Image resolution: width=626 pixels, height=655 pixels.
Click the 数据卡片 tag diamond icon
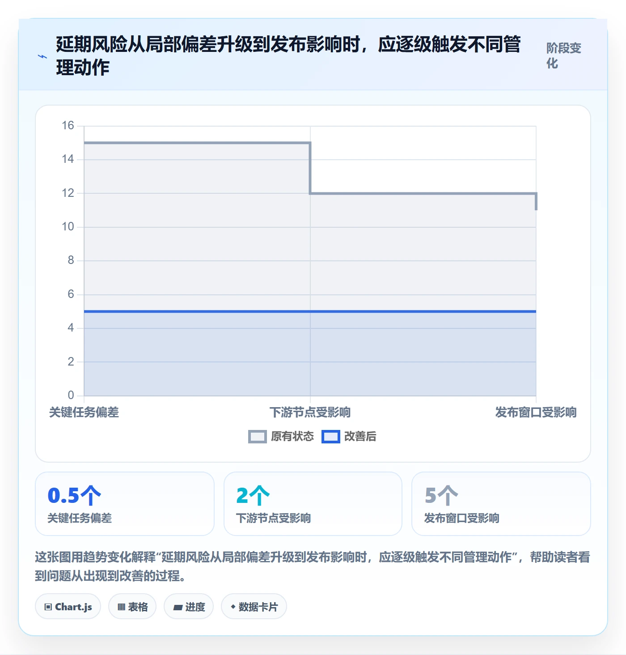click(233, 607)
